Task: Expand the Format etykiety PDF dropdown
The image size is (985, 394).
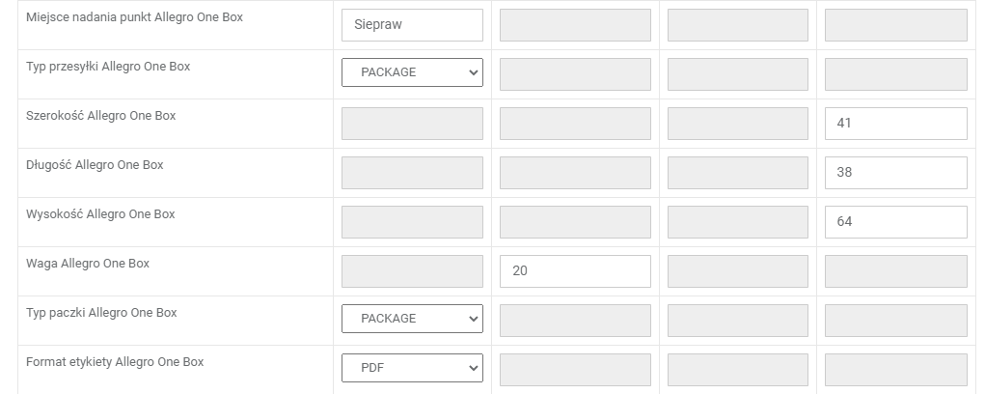Action: pos(412,368)
